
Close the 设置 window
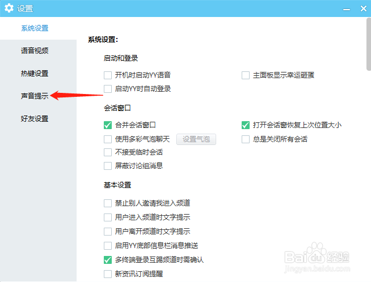click(x=364, y=8)
